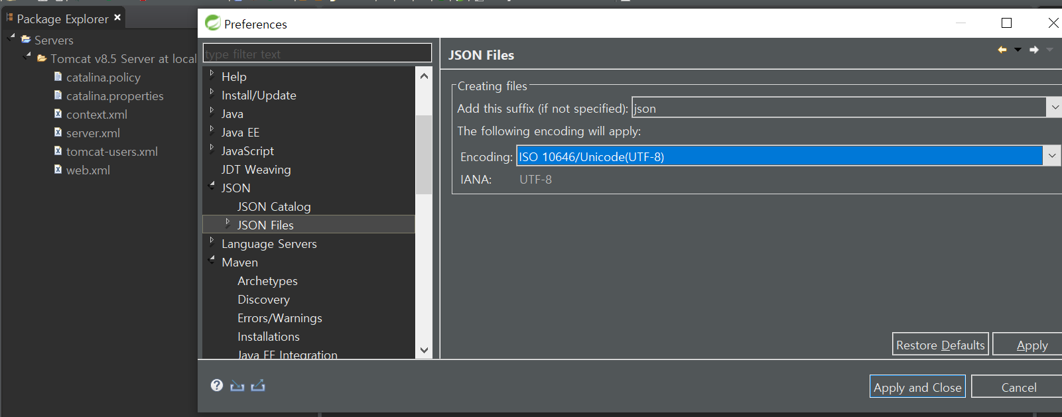
Task: Select catalina.policy in Package Explorer
Action: pyautogui.click(x=103, y=78)
